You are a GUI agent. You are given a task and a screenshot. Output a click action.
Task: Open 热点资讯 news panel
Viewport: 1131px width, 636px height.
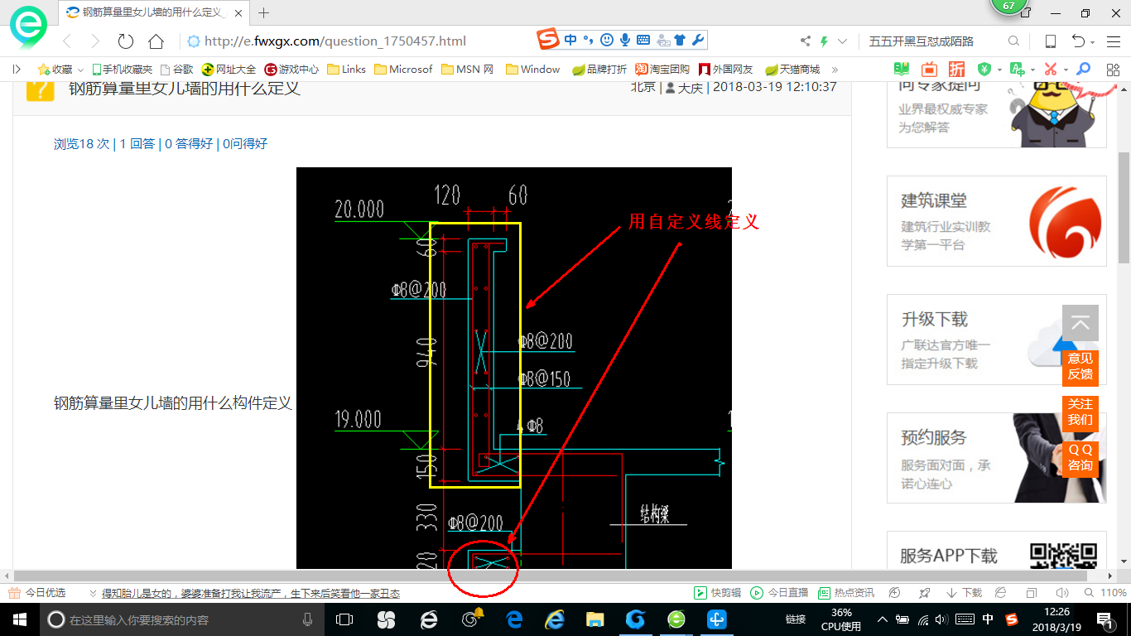(x=846, y=593)
